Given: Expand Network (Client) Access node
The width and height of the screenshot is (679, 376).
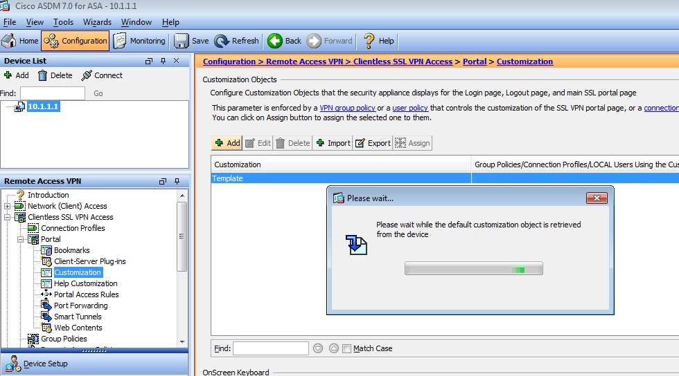Looking at the screenshot, I should coord(8,206).
